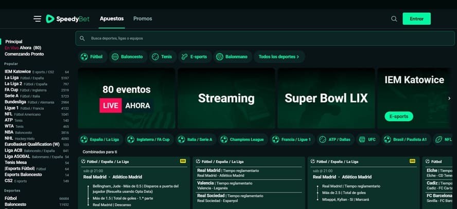Select the Tenis sport chip
Viewport: 457px width, 209px height.
pyautogui.click(x=163, y=56)
